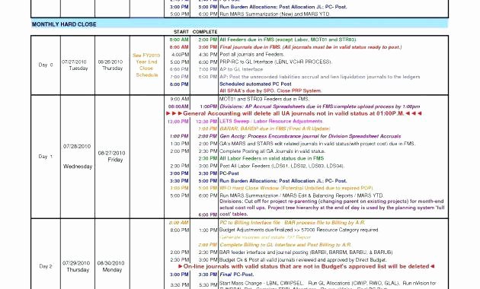Viewport: 480px width, 289px height.
Task: Click the 08/26/2010 Thursday date cell
Action: (110, 65)
